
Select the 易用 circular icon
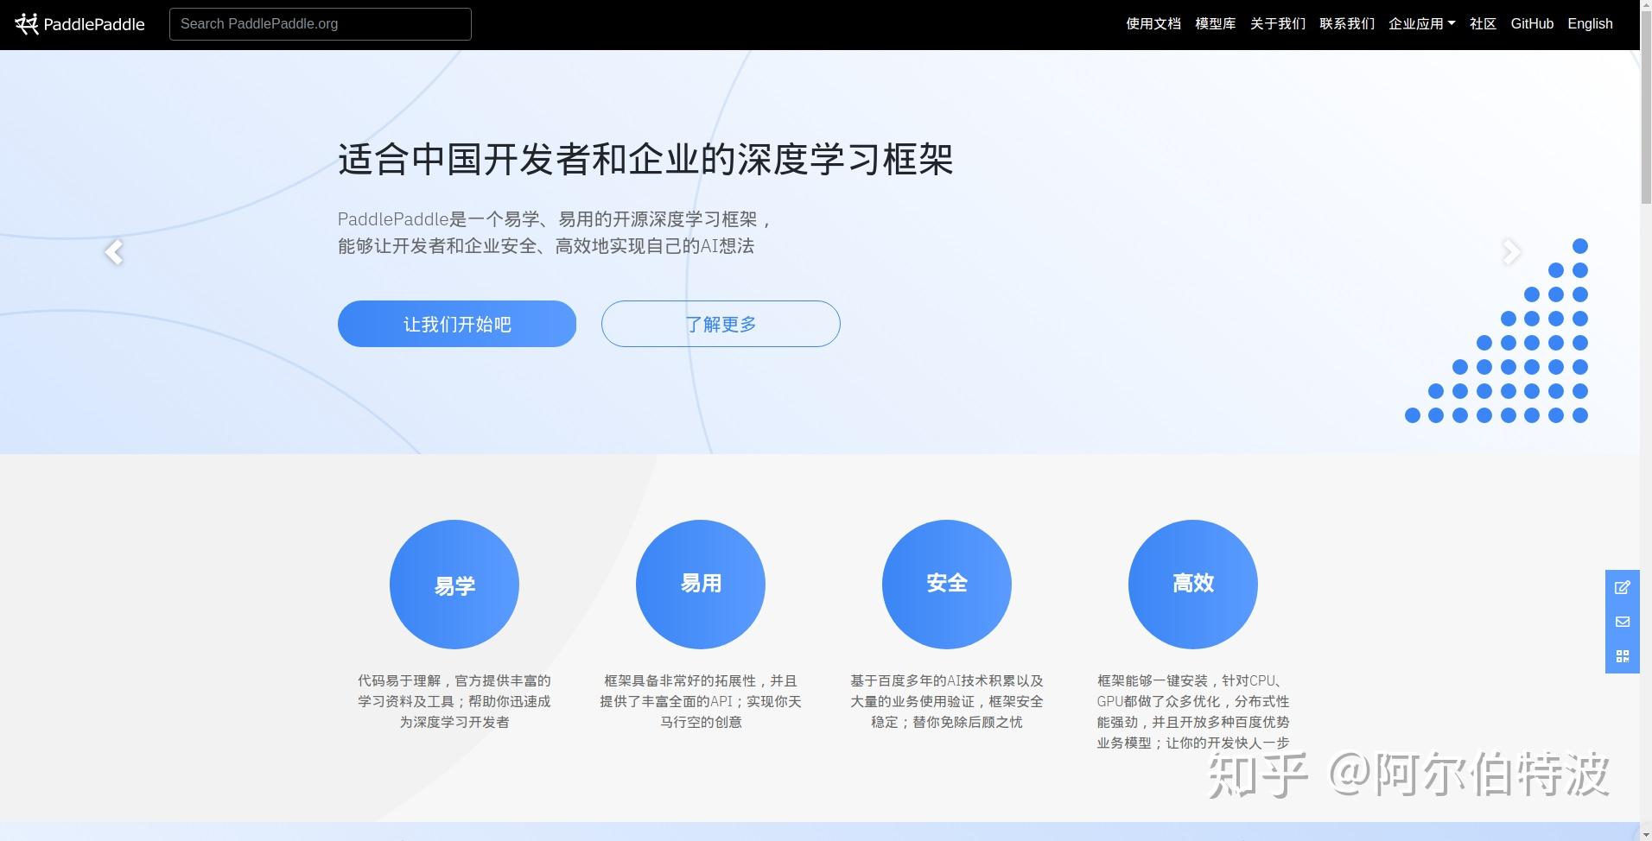pyautogui.click(x=700, y=584)
